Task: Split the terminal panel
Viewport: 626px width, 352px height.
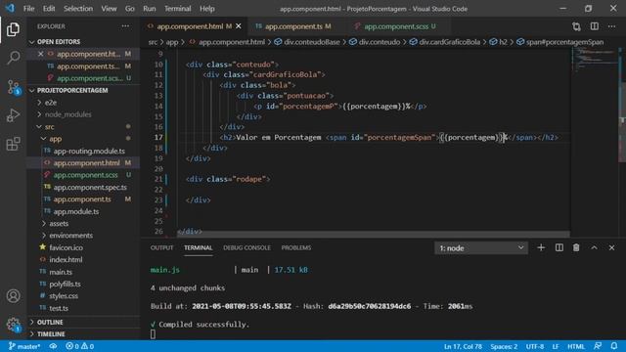Action: pyautogui.click(x=559, y=247)
